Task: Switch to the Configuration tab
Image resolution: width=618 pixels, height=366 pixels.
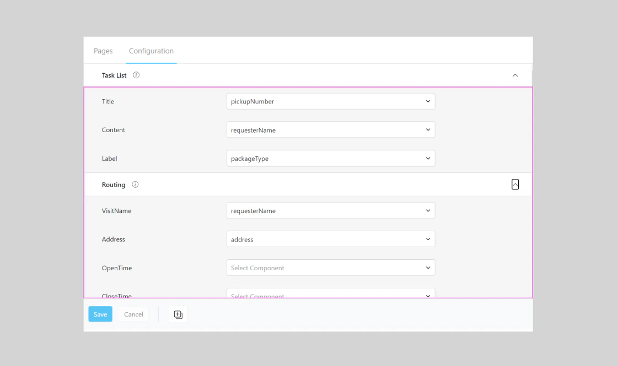Action: click(x=151, y=51)
